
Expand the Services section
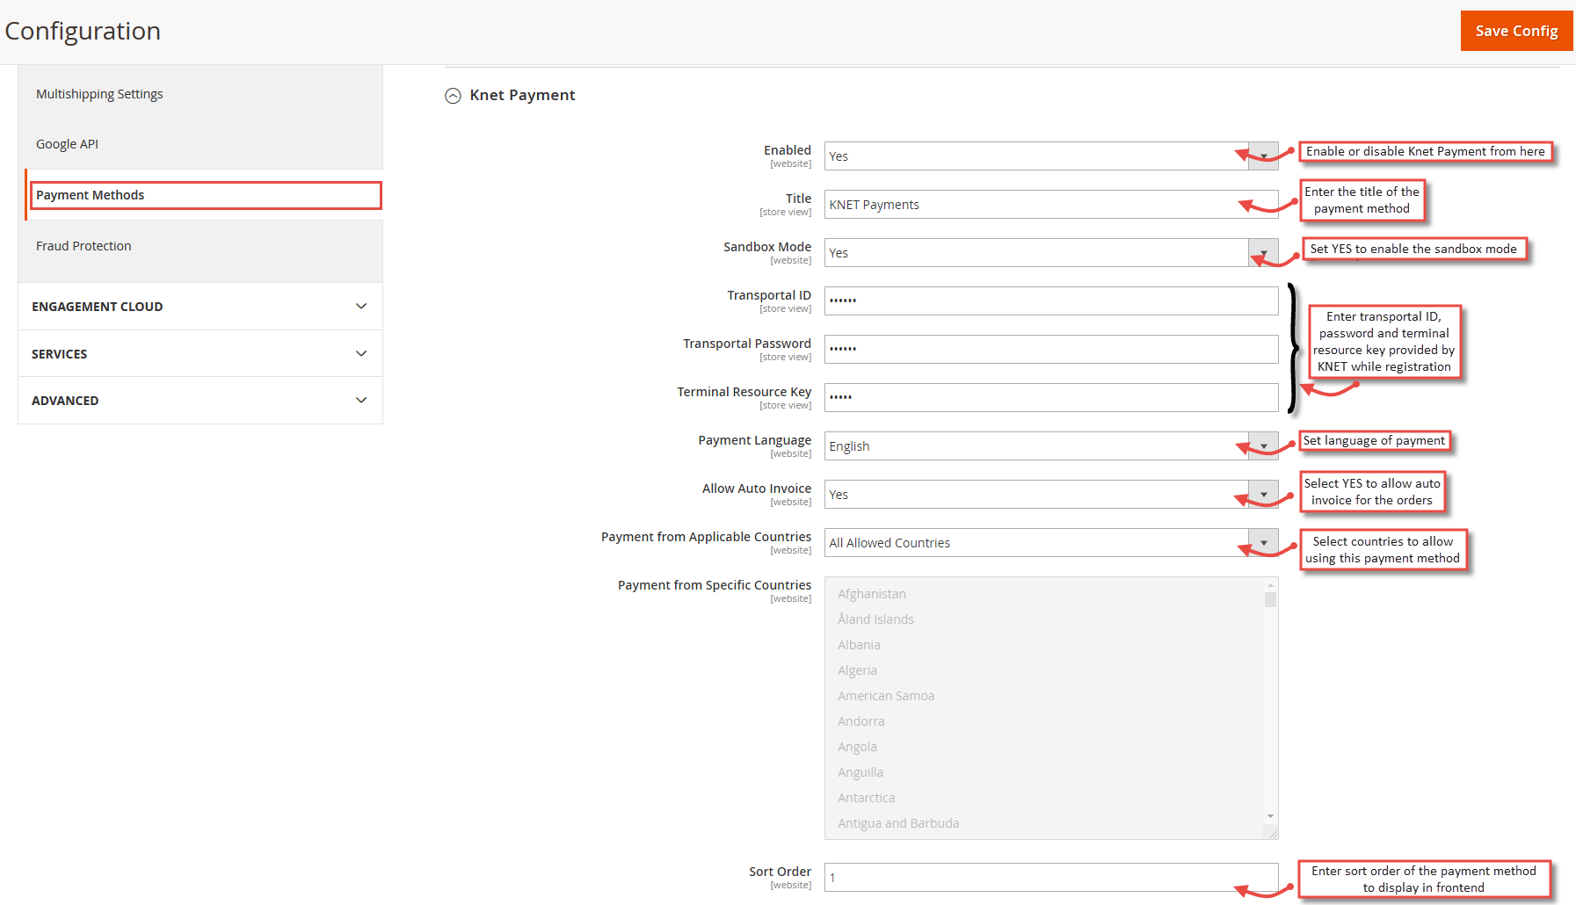200,353
